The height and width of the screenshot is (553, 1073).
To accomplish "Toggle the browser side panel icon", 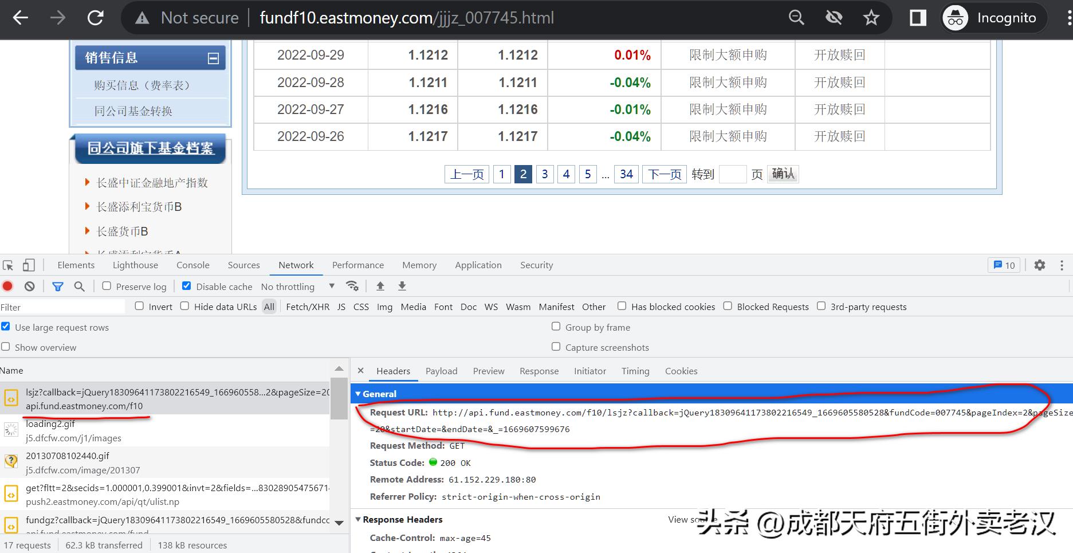I will tap(918, 18).
